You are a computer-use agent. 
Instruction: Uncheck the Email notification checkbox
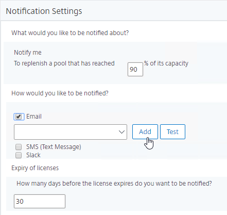coord(19,117)
